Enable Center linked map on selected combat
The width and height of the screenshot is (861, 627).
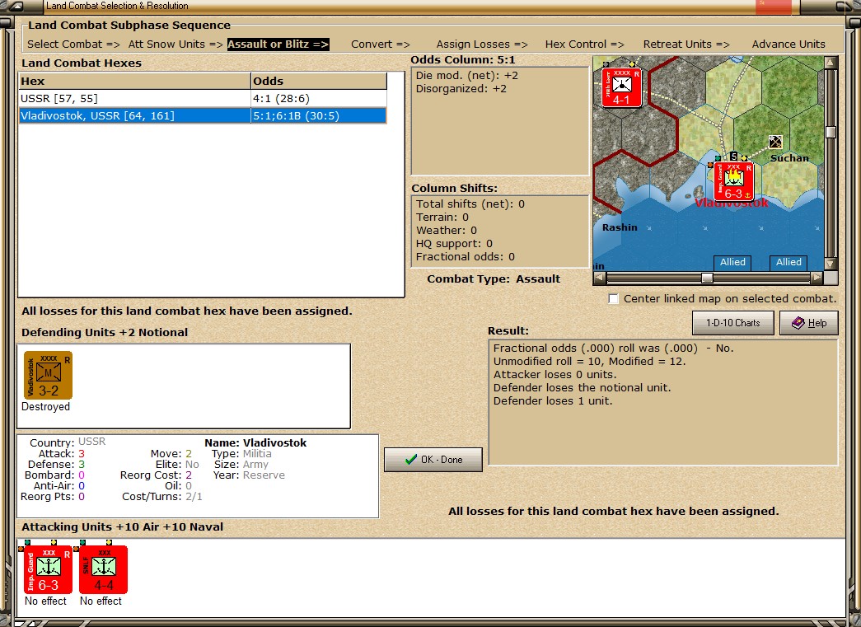click(x=613, y=299)
